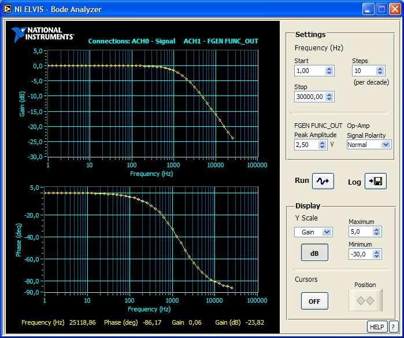Click the Op-Amp label
Viewport: 404px width, 338px height.
click(x=358, y=126)
